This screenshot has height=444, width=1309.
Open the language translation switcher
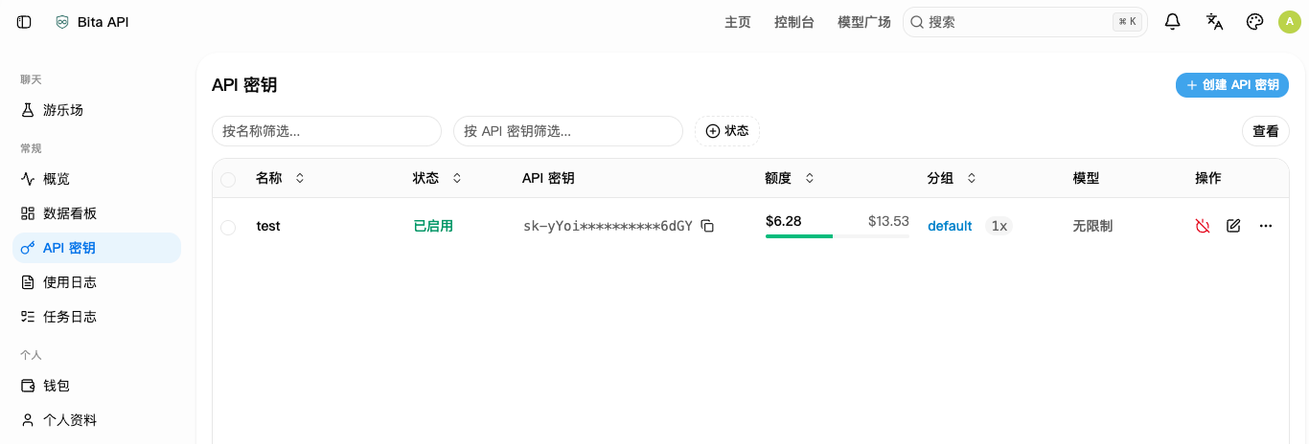(1214, 22)
